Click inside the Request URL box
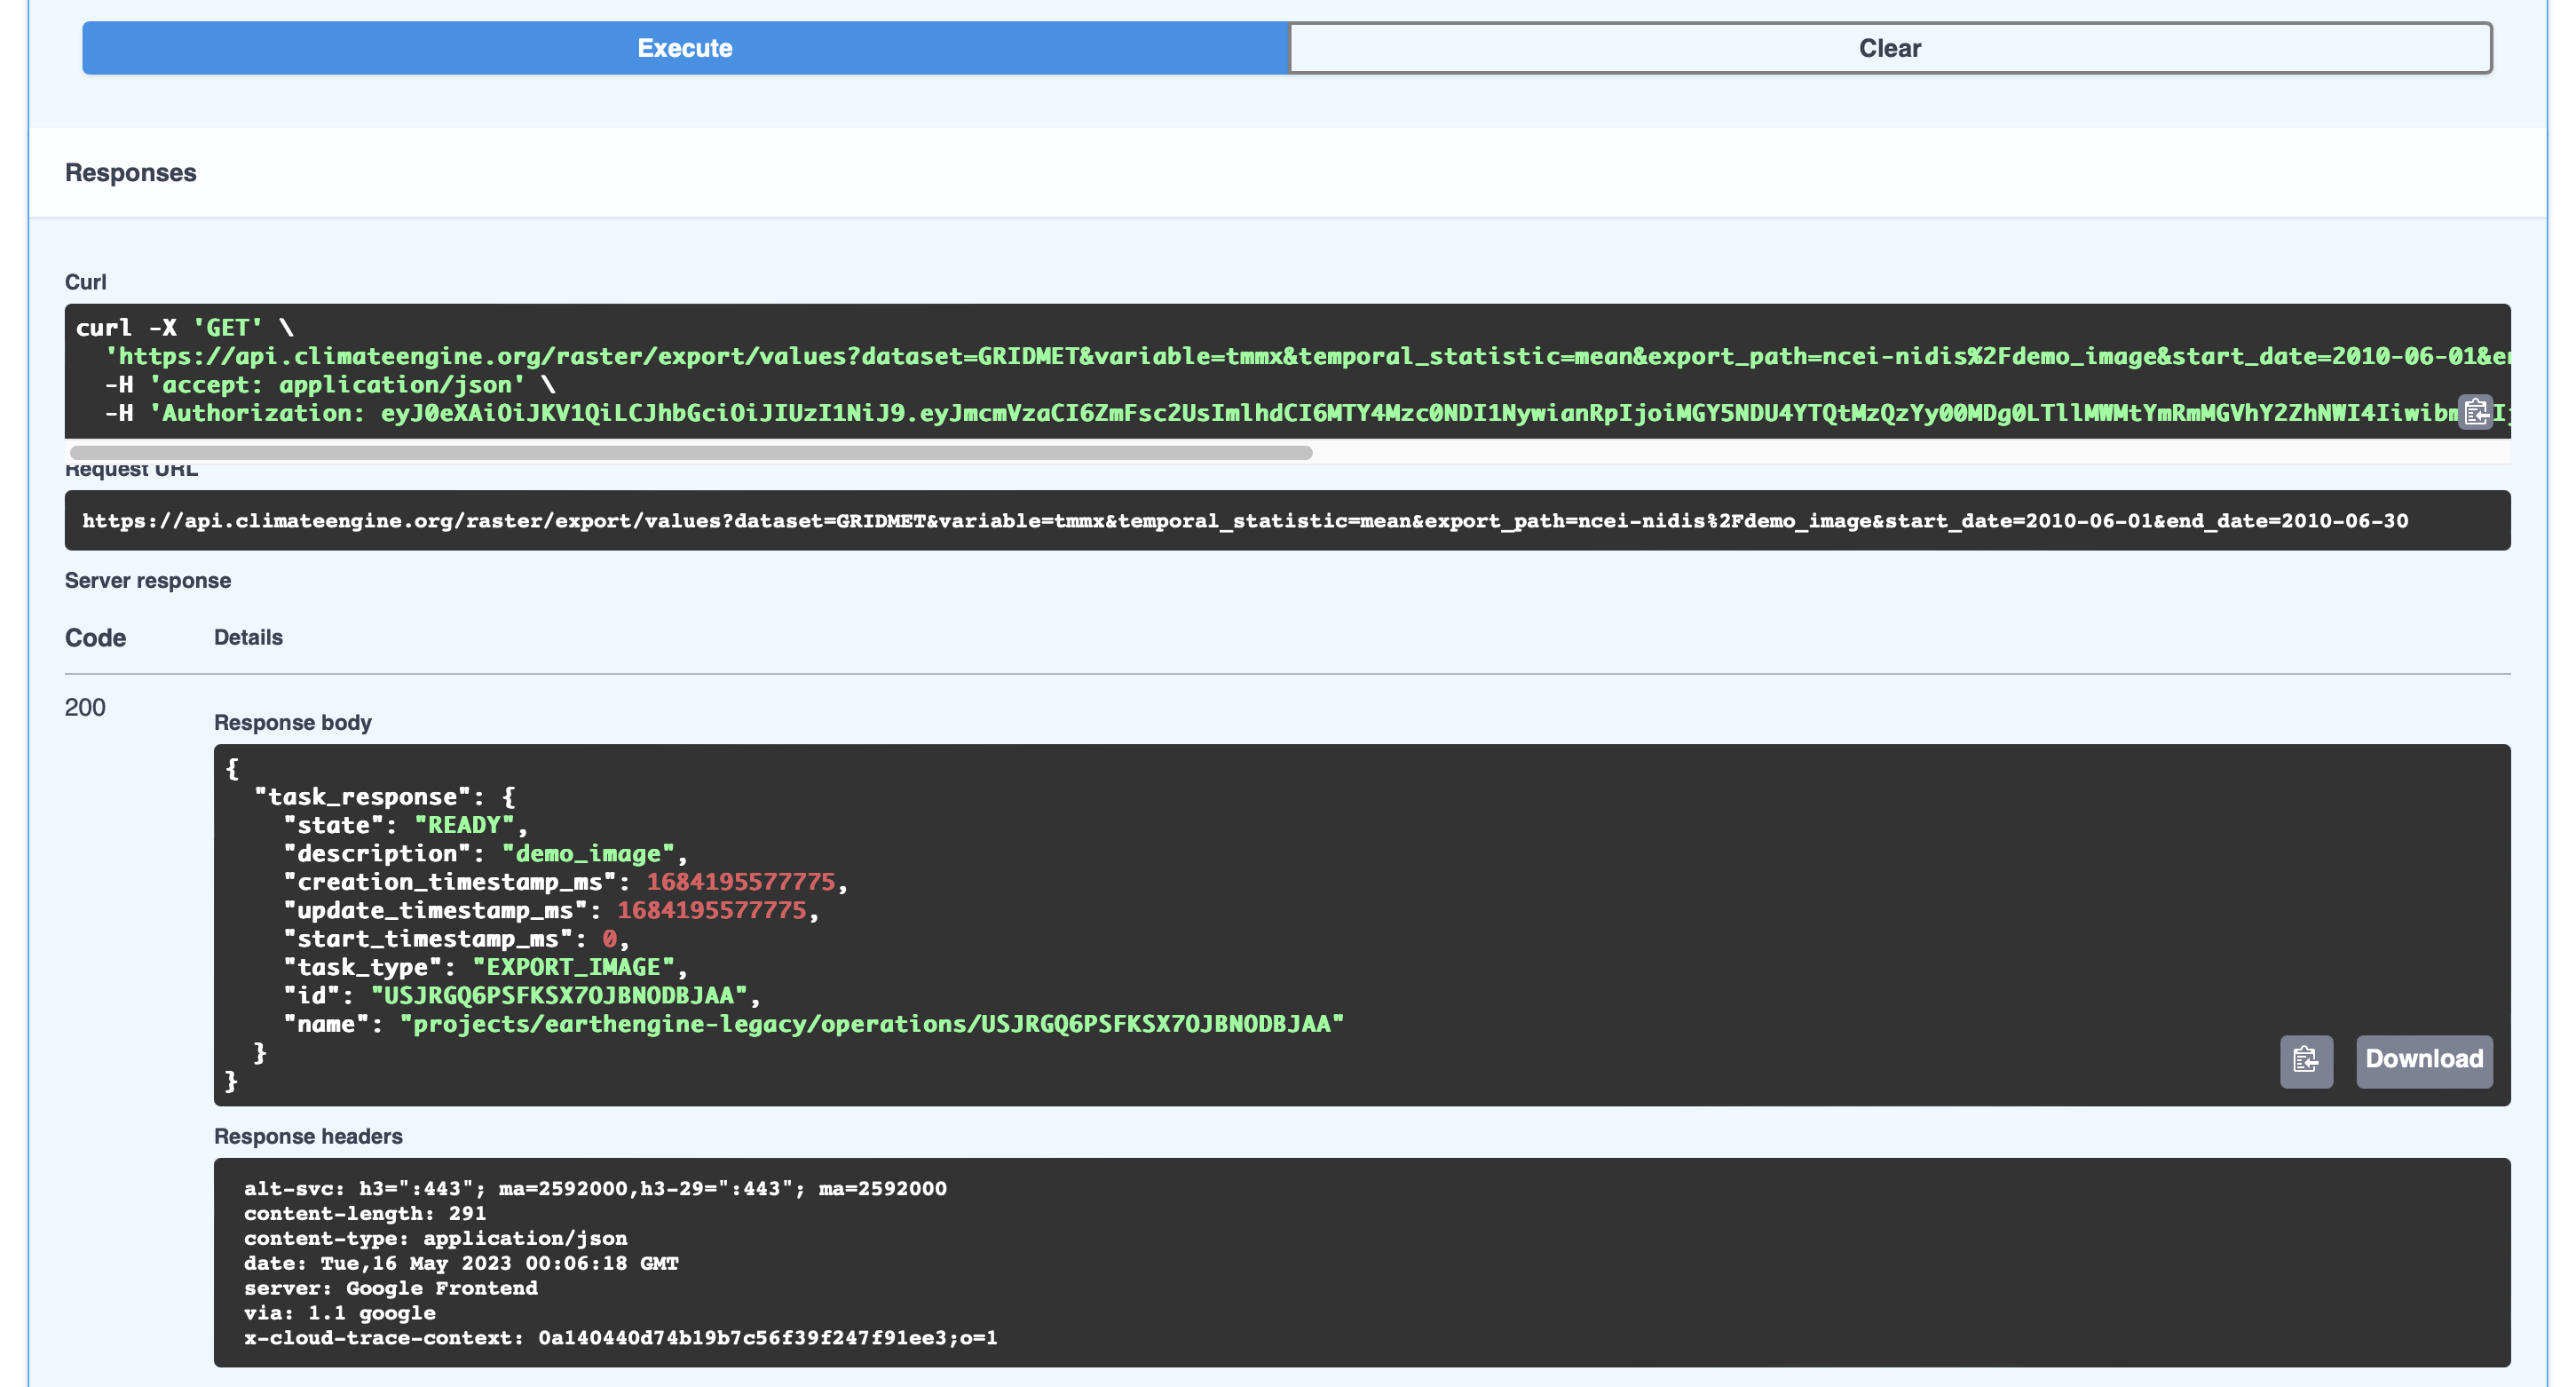 click(x=1244, y=521)
